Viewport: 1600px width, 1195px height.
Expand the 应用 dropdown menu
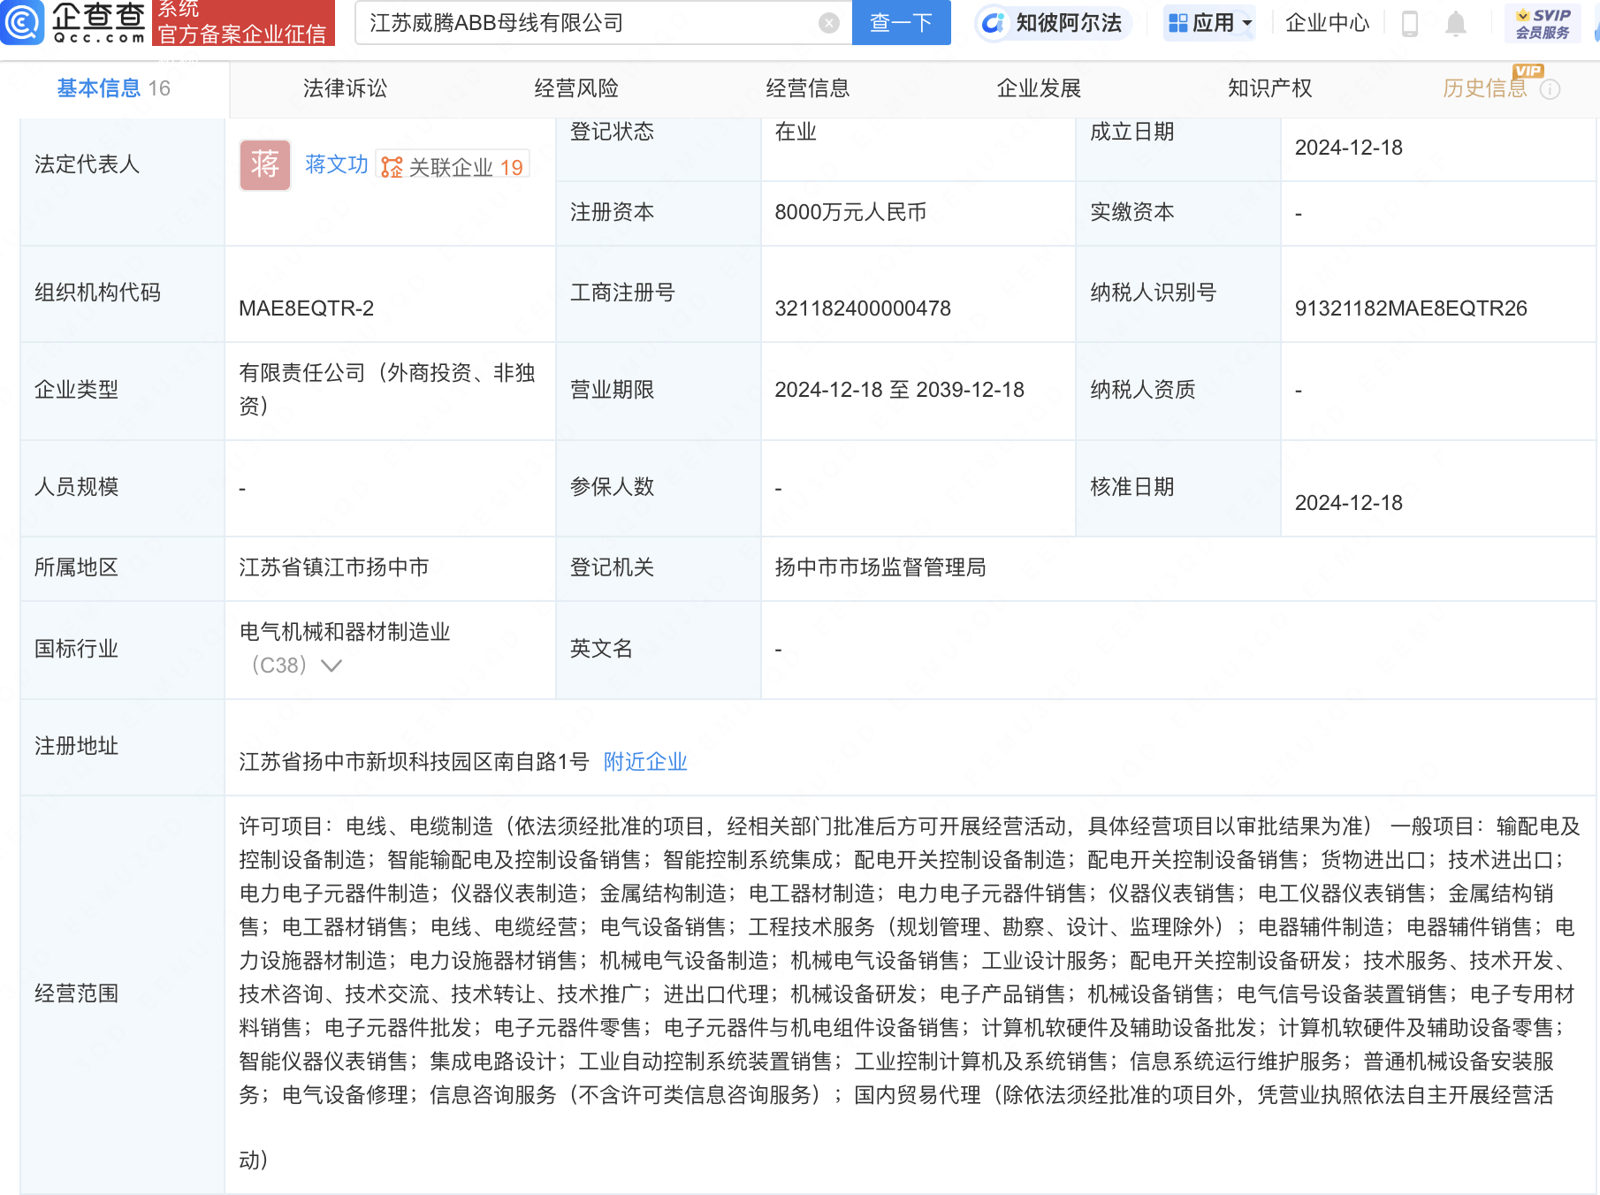click(1209, 23)
